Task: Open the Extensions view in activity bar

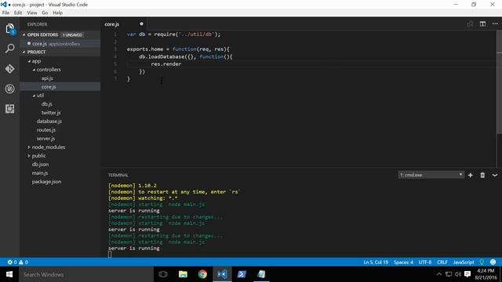Action: [10, 109]
